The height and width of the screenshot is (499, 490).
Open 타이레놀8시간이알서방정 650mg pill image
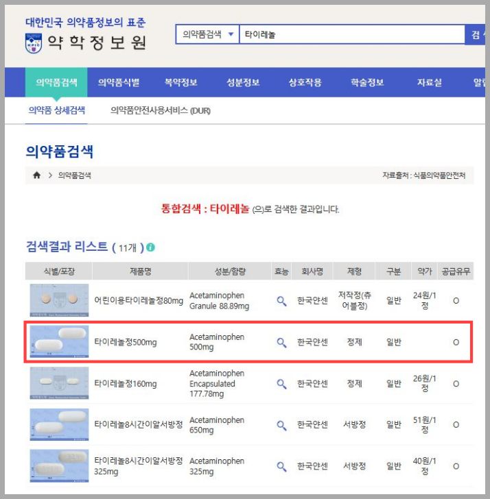click(59, 424)
